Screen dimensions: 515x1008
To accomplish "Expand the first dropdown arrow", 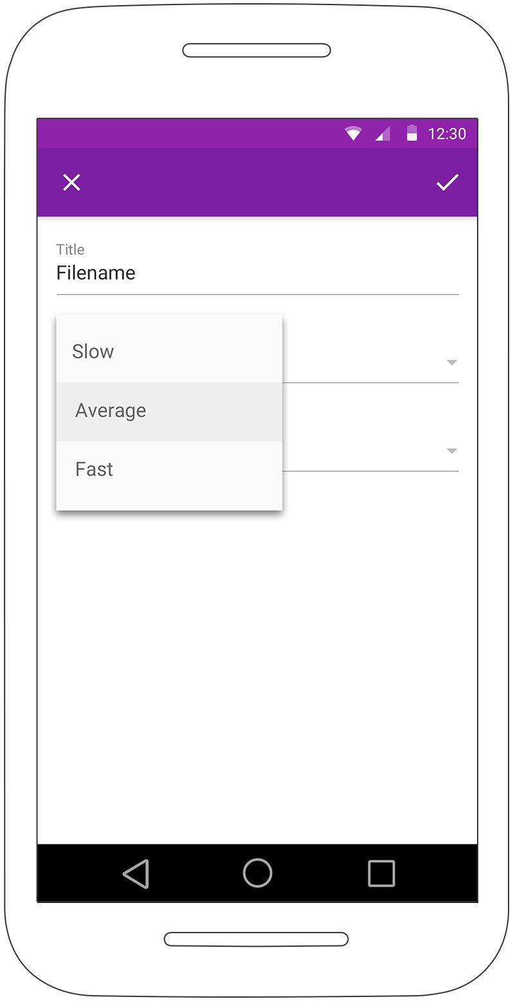I will tap(452, 363).
